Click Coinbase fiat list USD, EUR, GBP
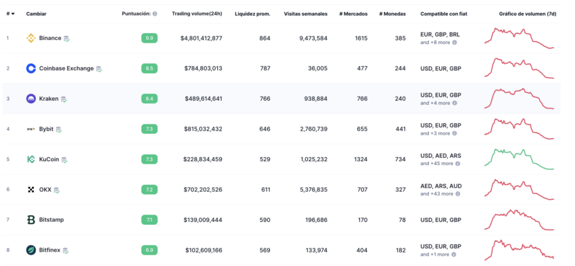 441,68
